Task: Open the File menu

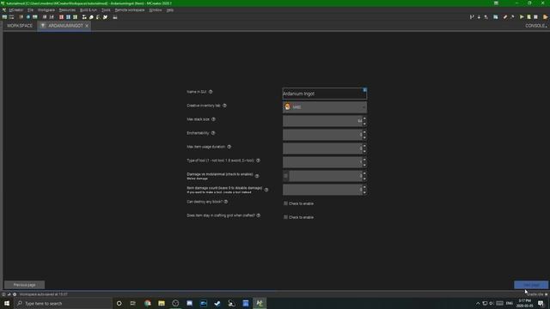Action: click(31, 10)
